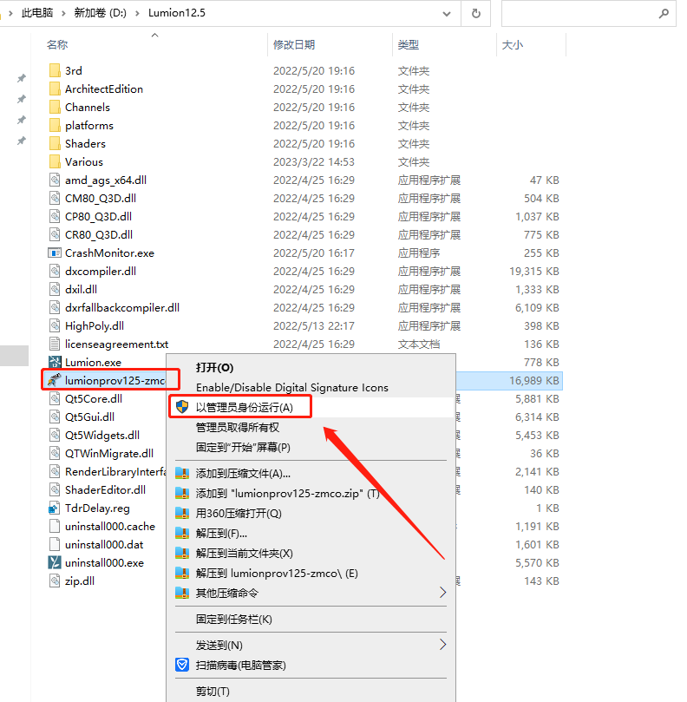Screen dimensions: 687x702
Task: Sort by the 大小 column header
Action: pyautogui.click(x=513, y=44)
